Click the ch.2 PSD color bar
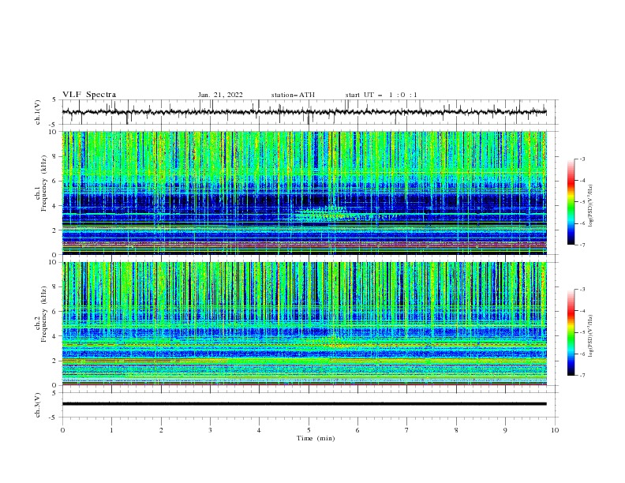Viewport: 625px width, 483px height. pos(571,332)
